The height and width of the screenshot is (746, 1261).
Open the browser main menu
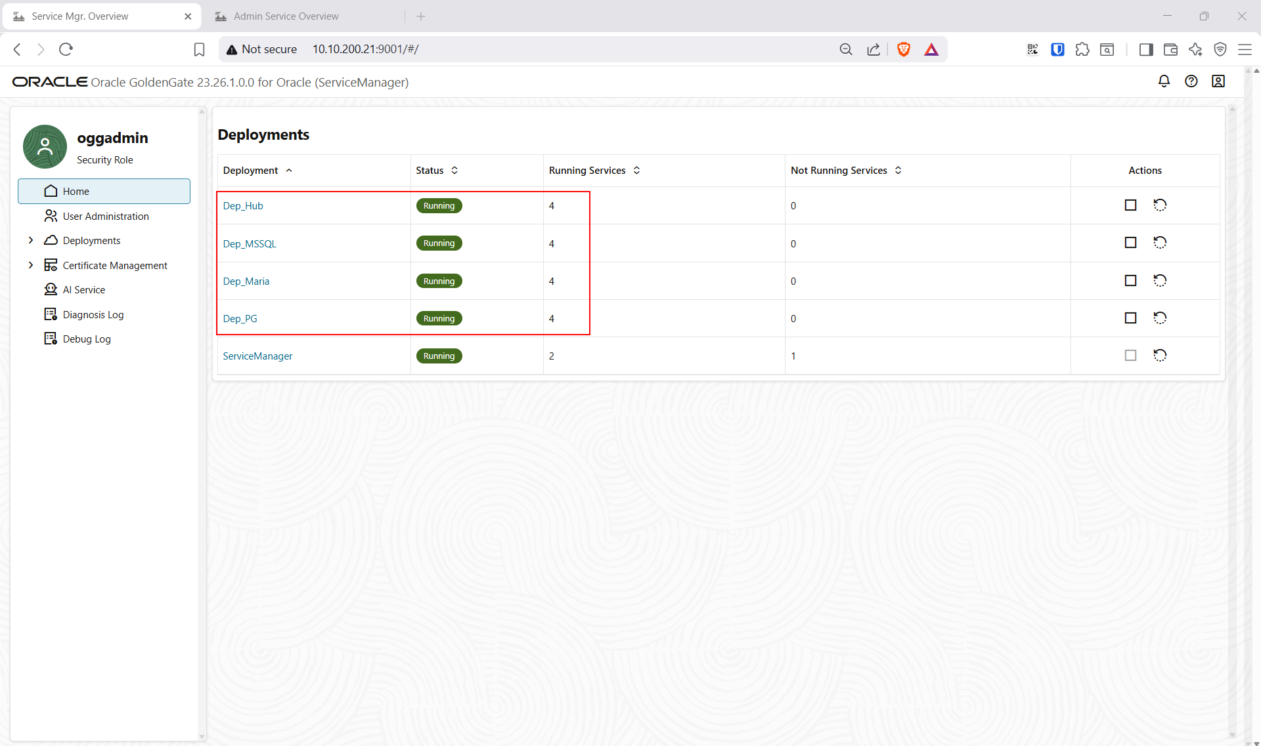tap(1245, 49)
